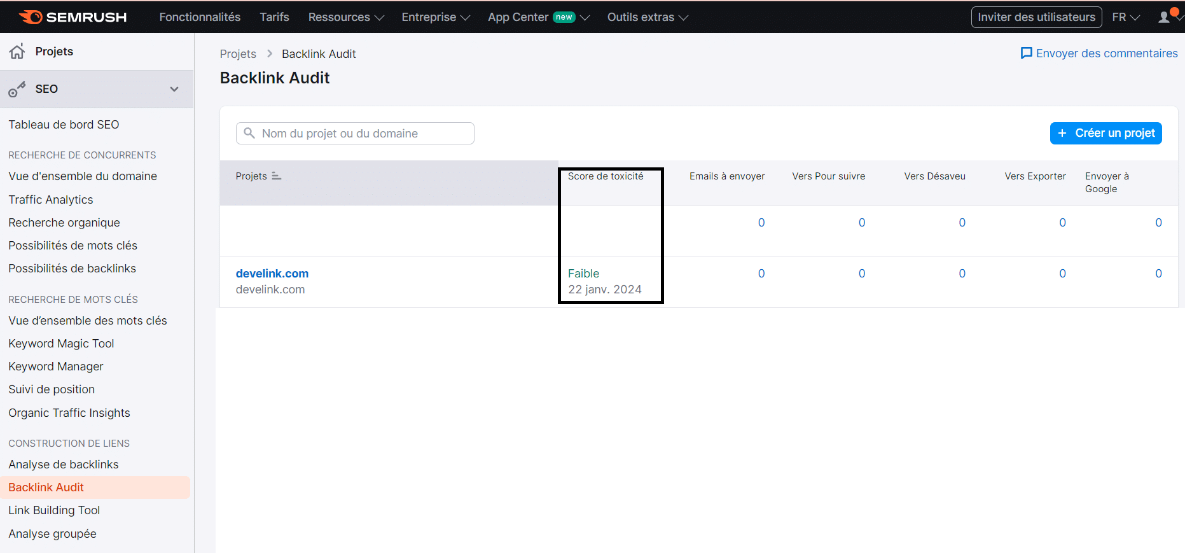
Task: Go to Suivi de position
Action: (x=52, y=389)
